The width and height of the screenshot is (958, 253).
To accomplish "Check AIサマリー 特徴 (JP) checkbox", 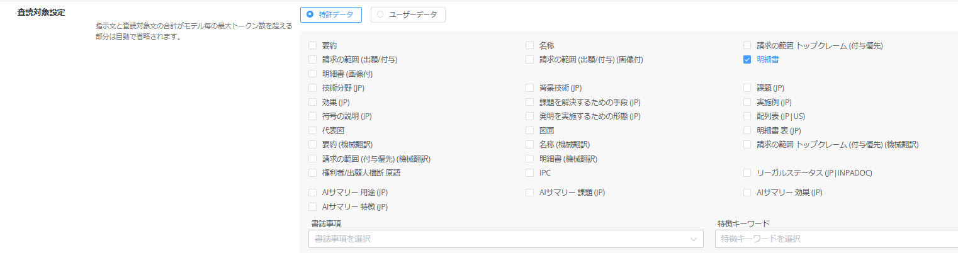I will tap(313, 206).
